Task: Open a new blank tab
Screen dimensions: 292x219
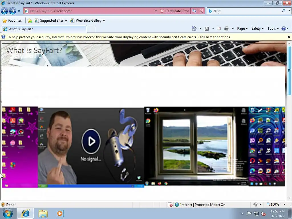Action: (x=91, y=29)
